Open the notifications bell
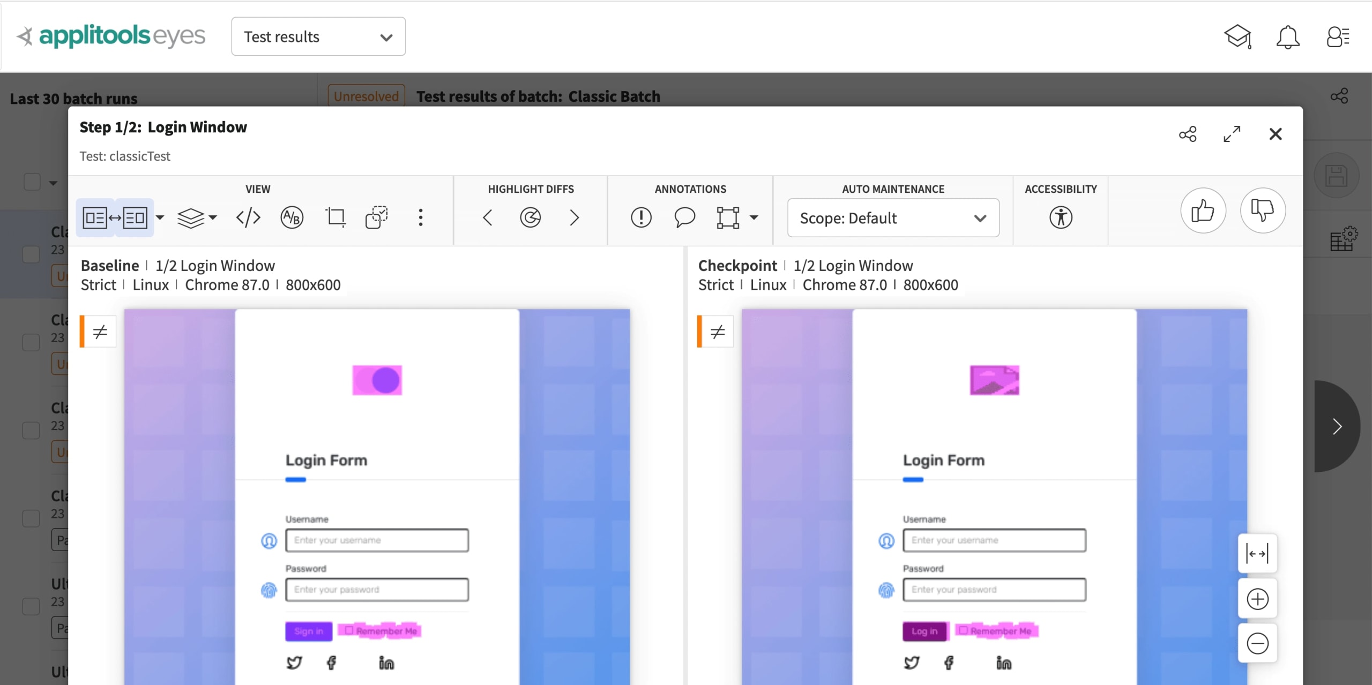Image resolution: width=1372 pixels, height=685 pixels. point(1287,37)
